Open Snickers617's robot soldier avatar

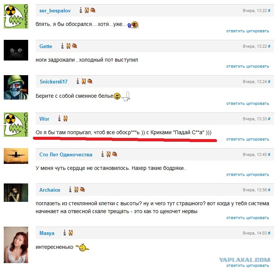(16, 87)
